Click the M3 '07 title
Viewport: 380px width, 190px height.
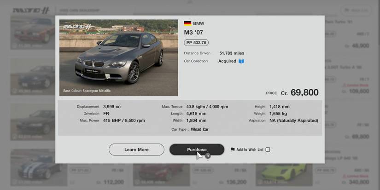(193, 32)
